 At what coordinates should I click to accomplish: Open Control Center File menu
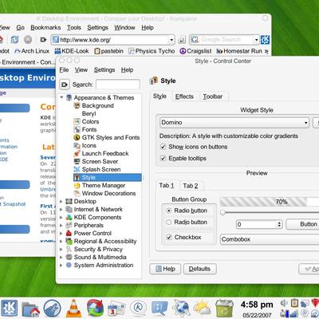click(64, 70)
